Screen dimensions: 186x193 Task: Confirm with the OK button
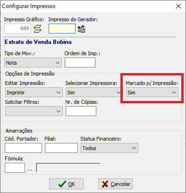pos(66,184)
